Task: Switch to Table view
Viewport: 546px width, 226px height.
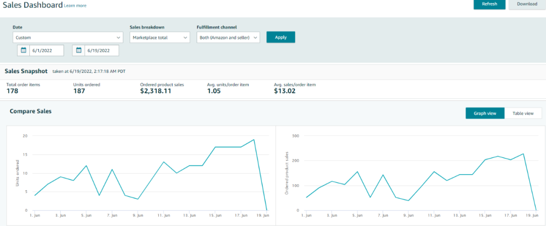Action: [x=523, y=114]
